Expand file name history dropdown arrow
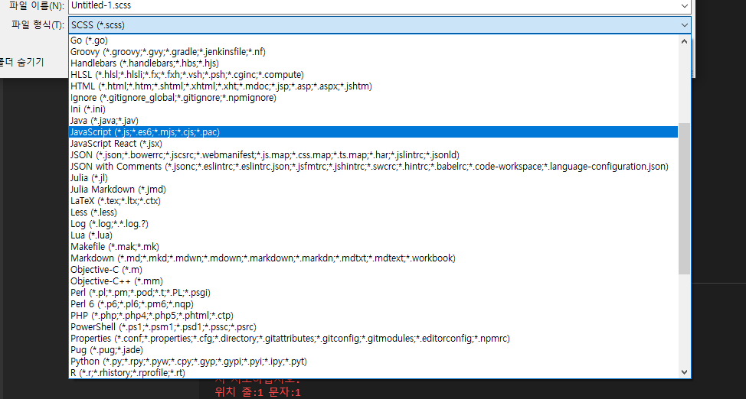The width and height of the screenshot is (746, 399). (x=684, y=5)
